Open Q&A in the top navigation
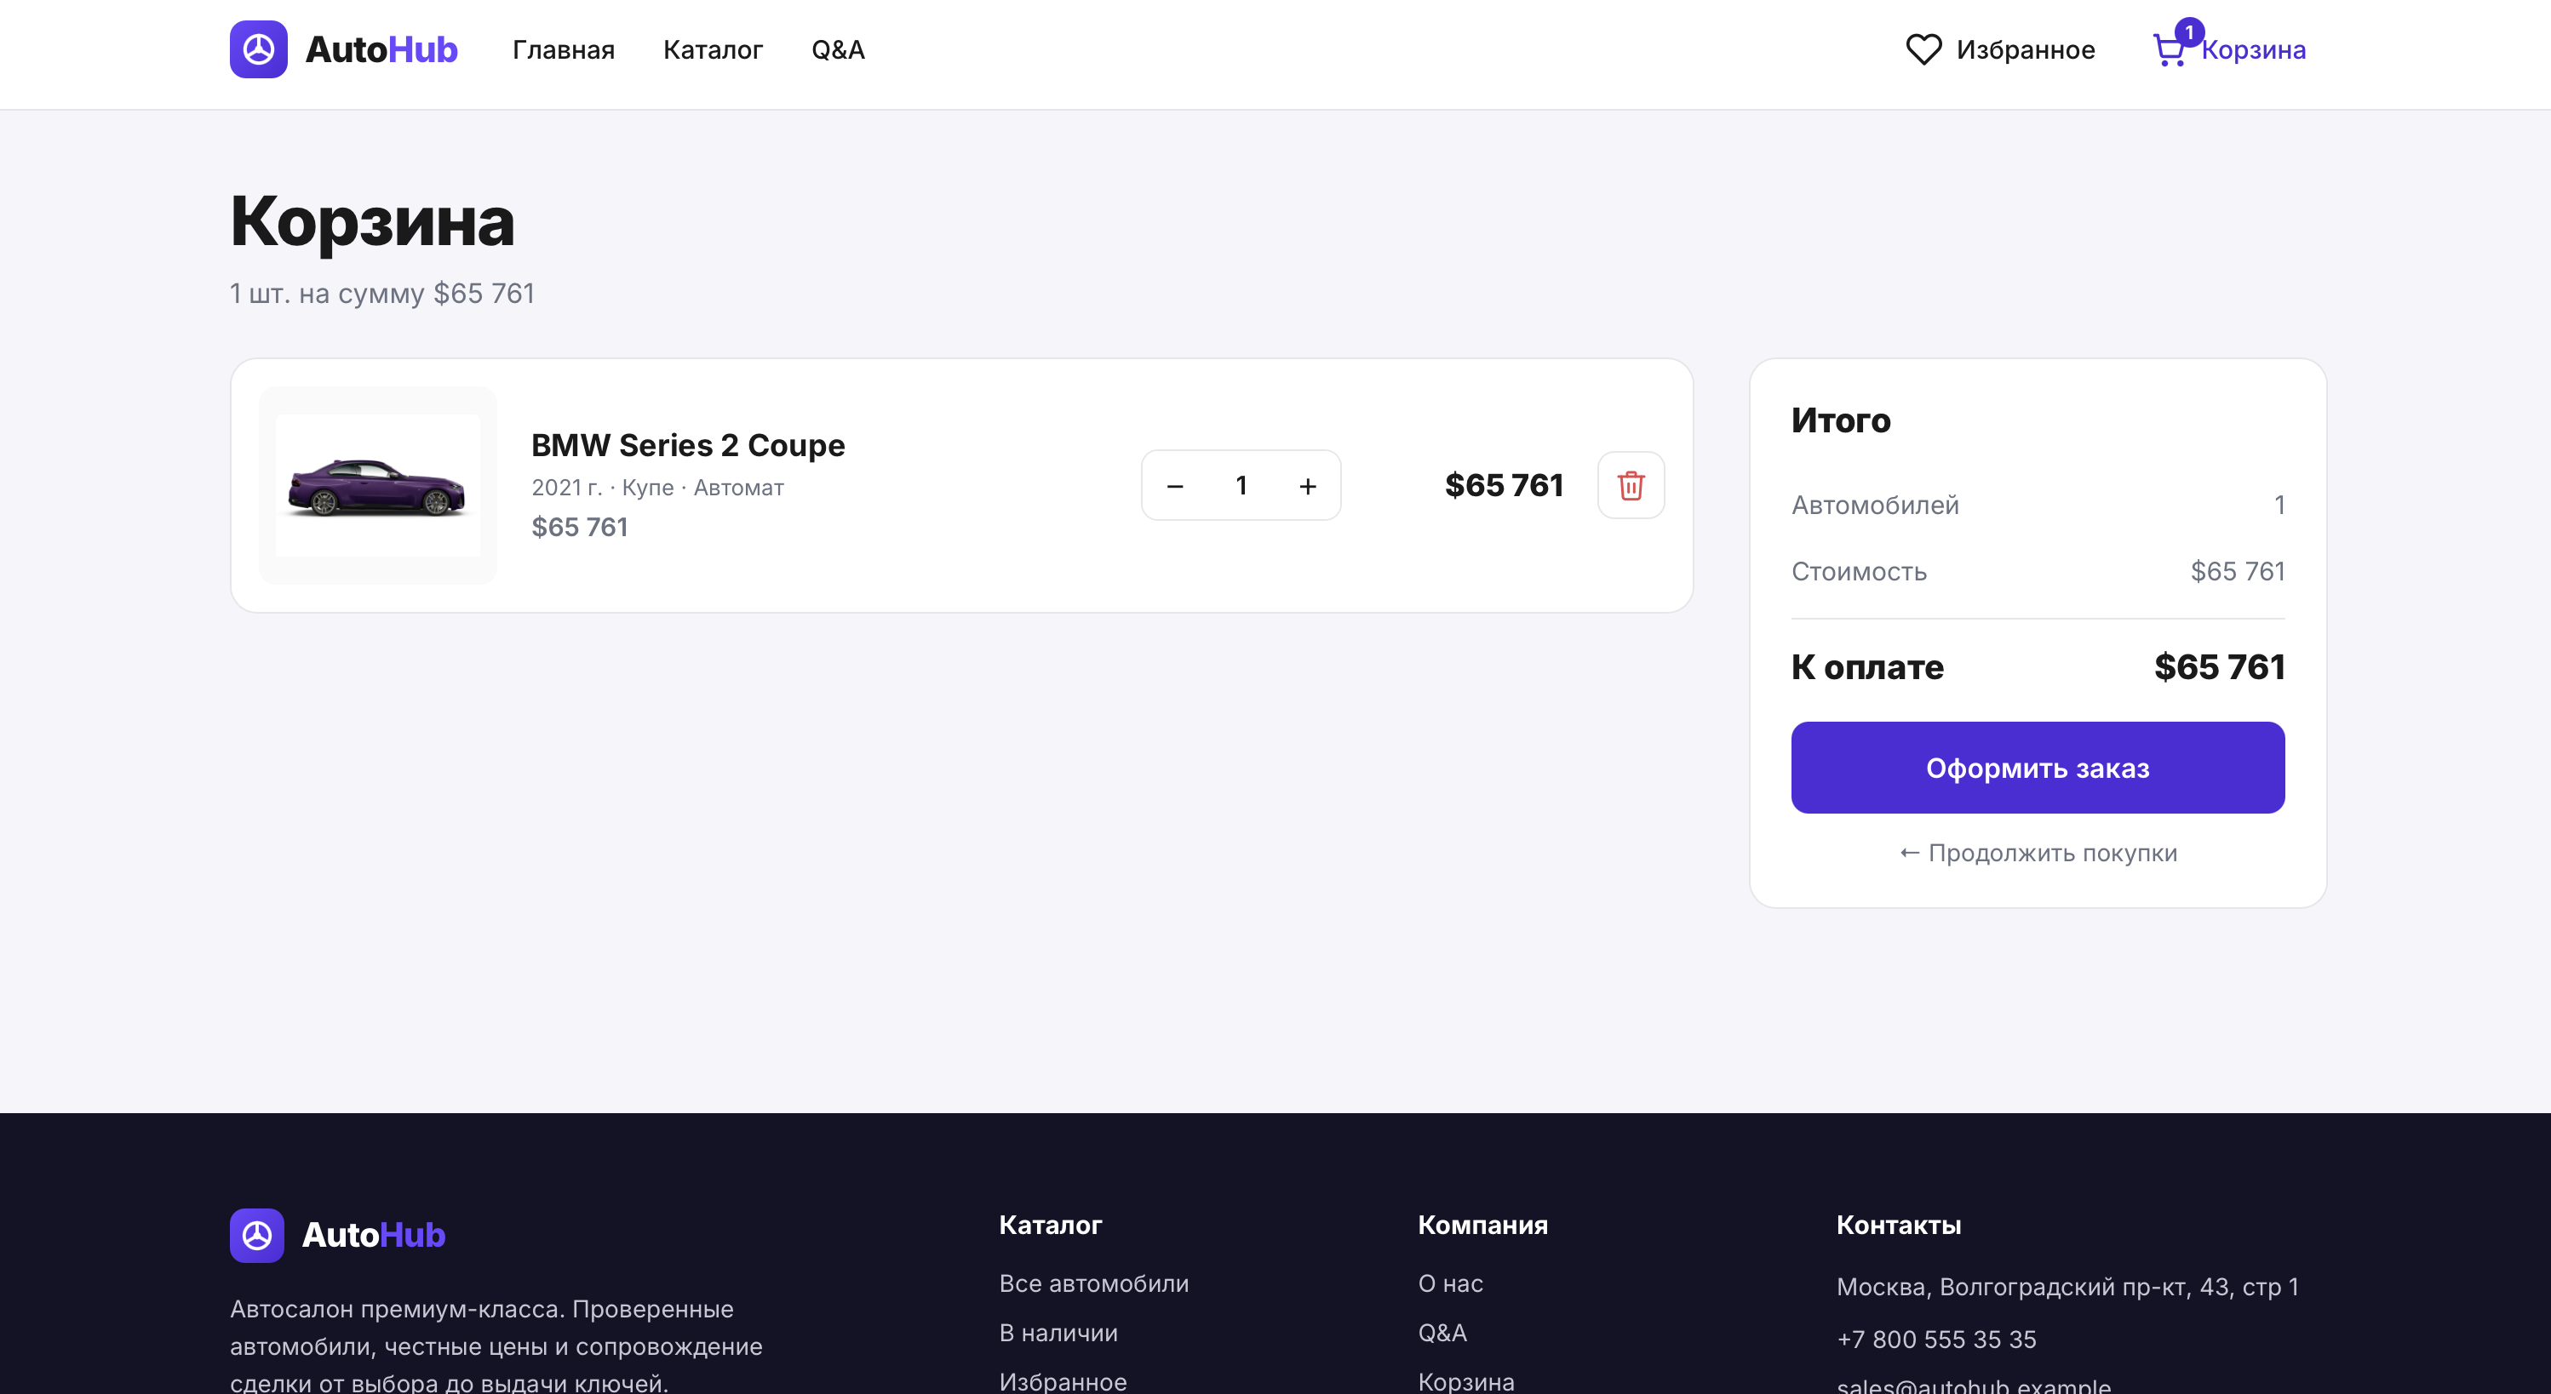Screen dimensions: 2551x1394 [838, 49]
